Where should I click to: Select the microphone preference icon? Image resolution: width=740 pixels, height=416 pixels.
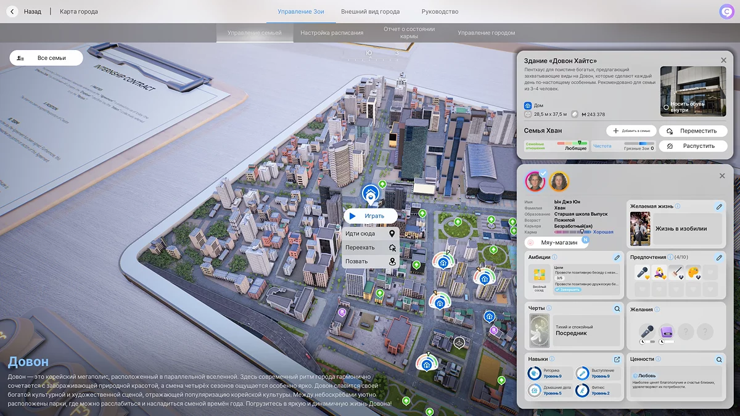(x=641, y=272)
